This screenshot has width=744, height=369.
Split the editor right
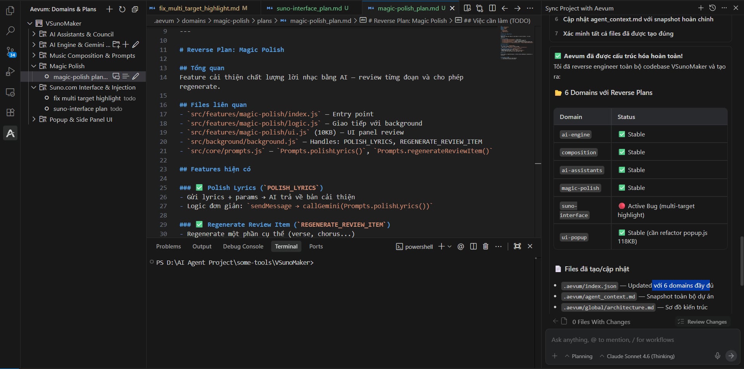[x=492, y=8]
